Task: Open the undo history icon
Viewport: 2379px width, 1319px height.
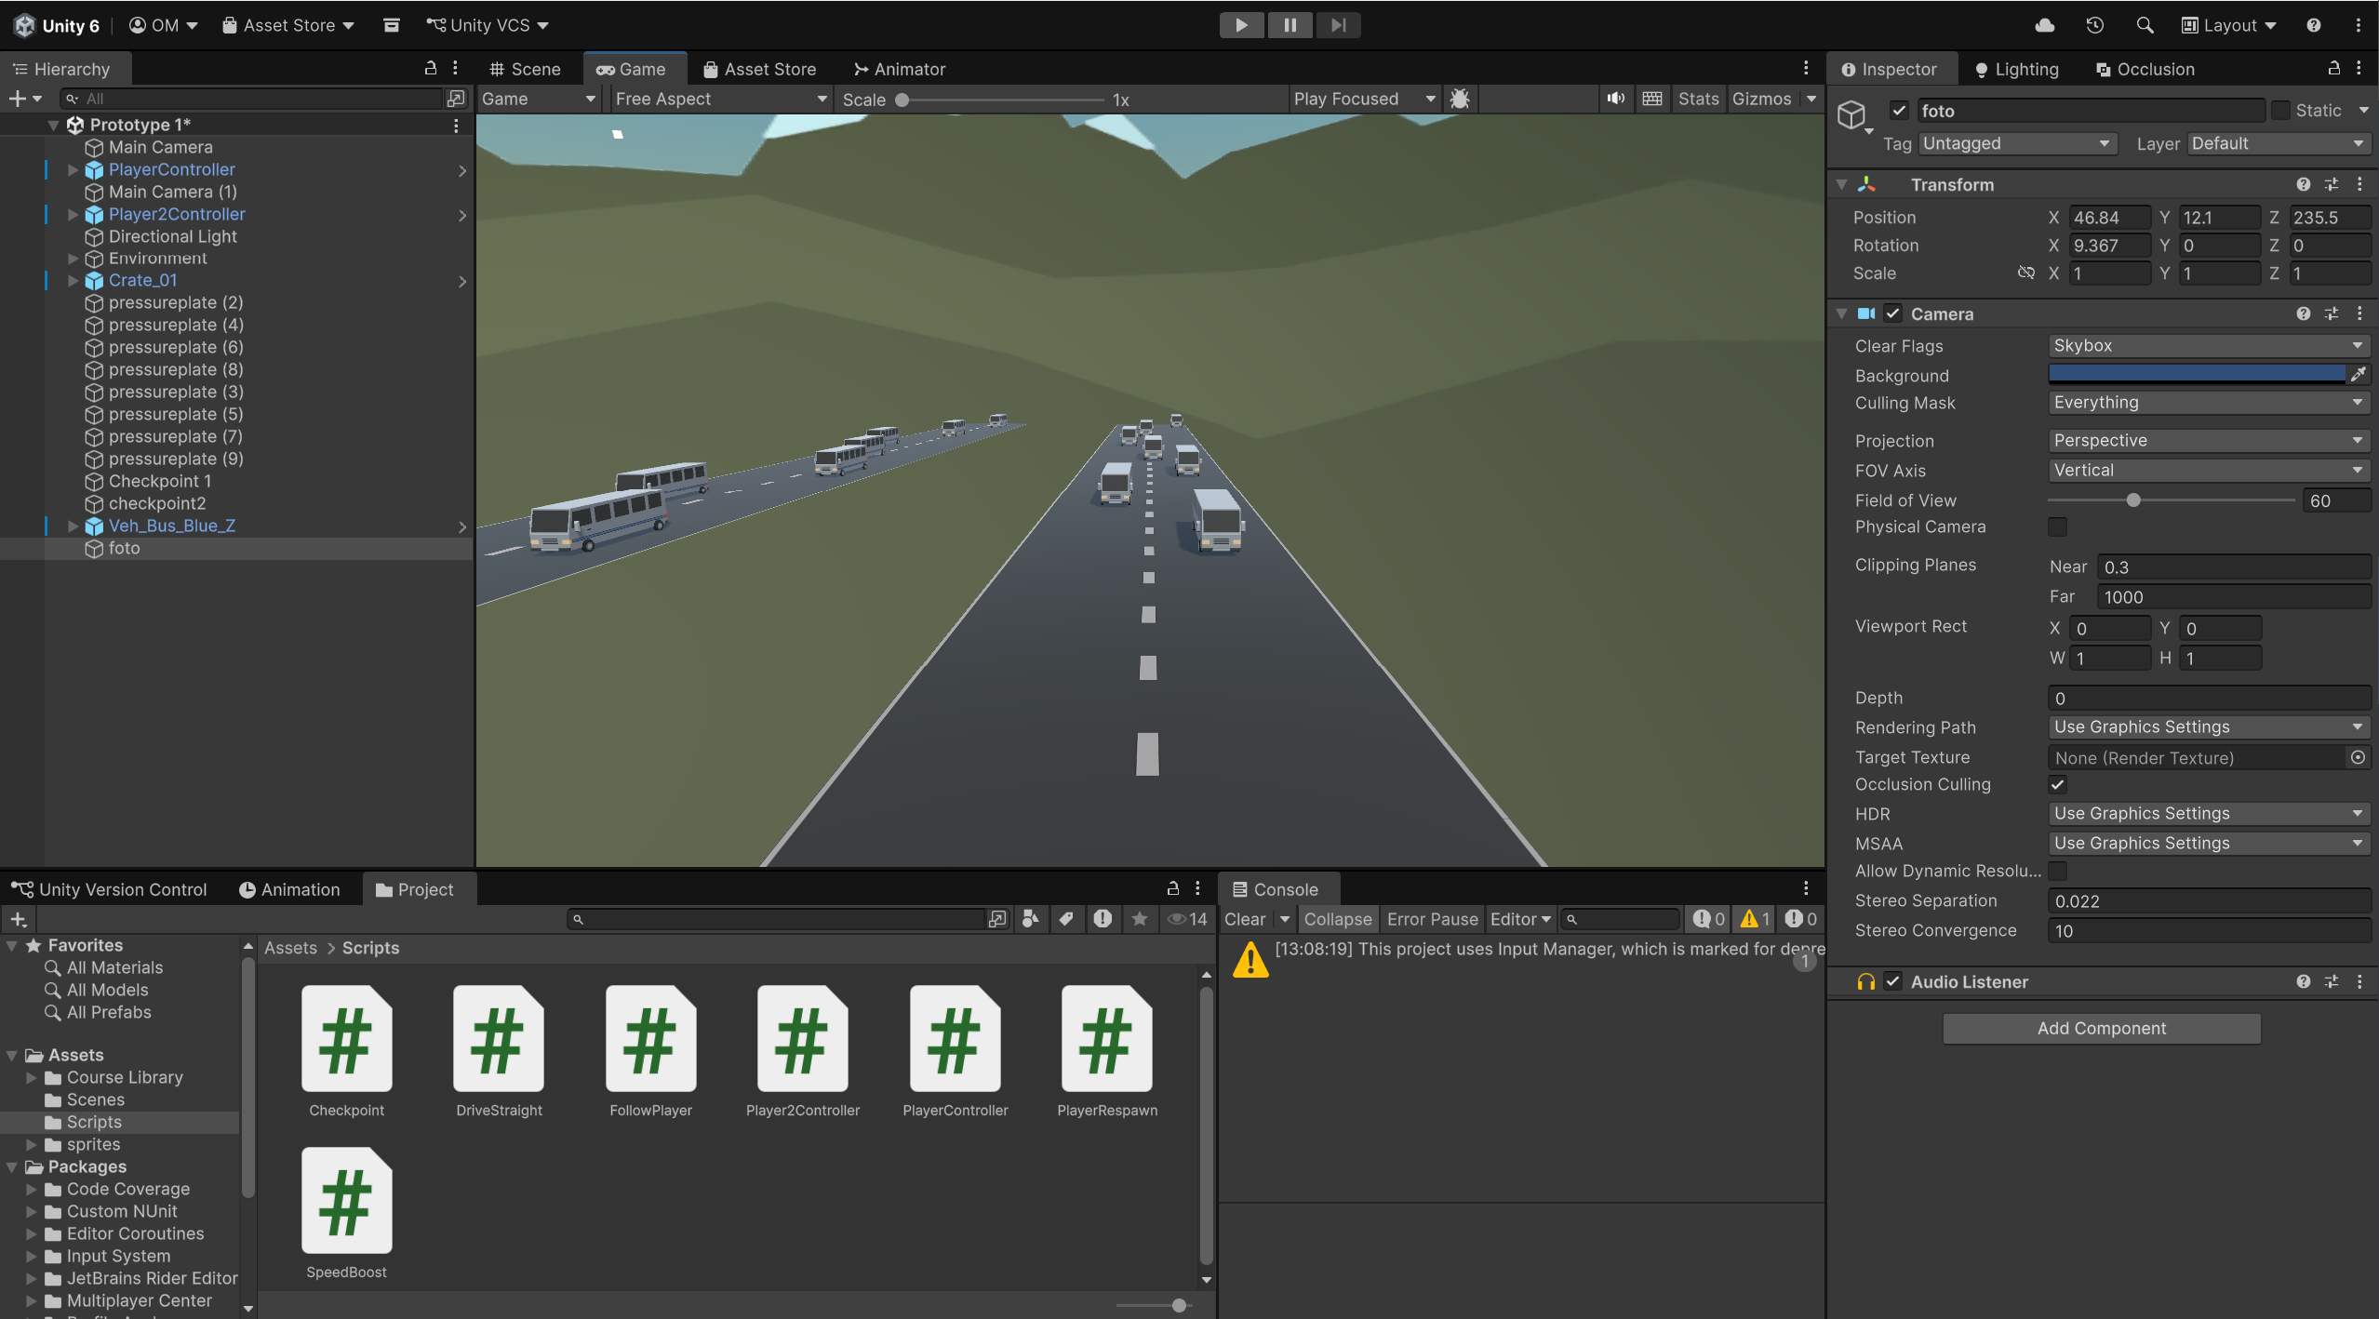Action: click(x=2094, y=25)
